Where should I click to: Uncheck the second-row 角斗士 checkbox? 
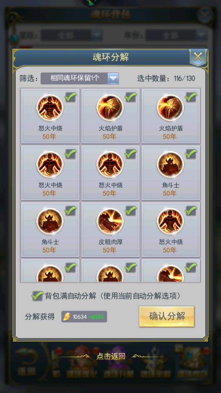click(191, 154)
